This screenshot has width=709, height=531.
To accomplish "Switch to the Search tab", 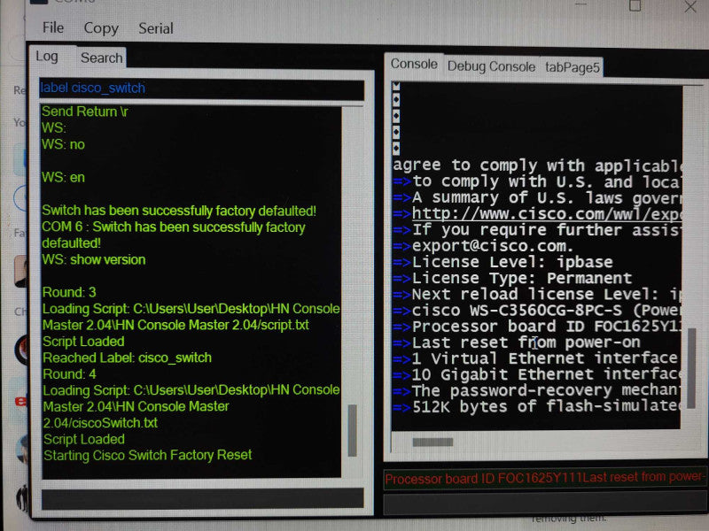I will coord(101,58).
